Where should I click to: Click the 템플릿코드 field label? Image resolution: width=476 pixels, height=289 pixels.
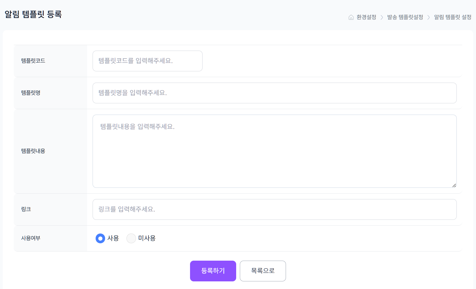(34, 61)
